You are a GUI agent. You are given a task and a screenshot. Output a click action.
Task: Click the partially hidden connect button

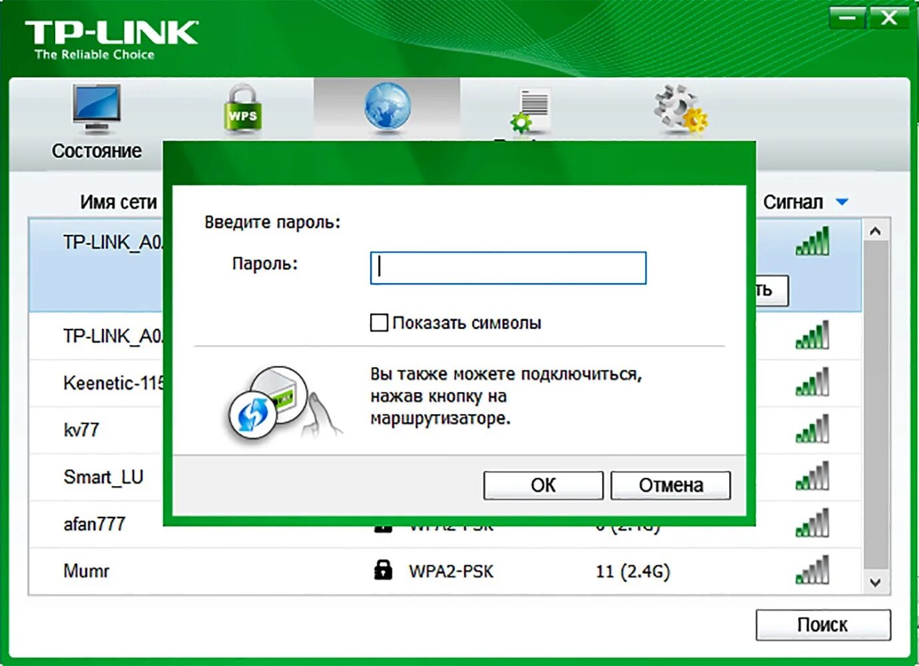[772, 290]
